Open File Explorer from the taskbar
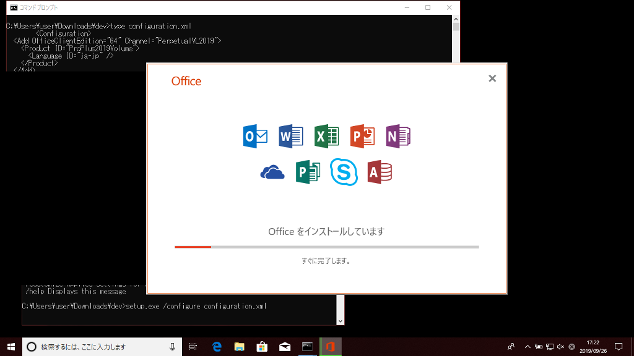The height and width of the screenshot is (356, 634). (240, 347)
